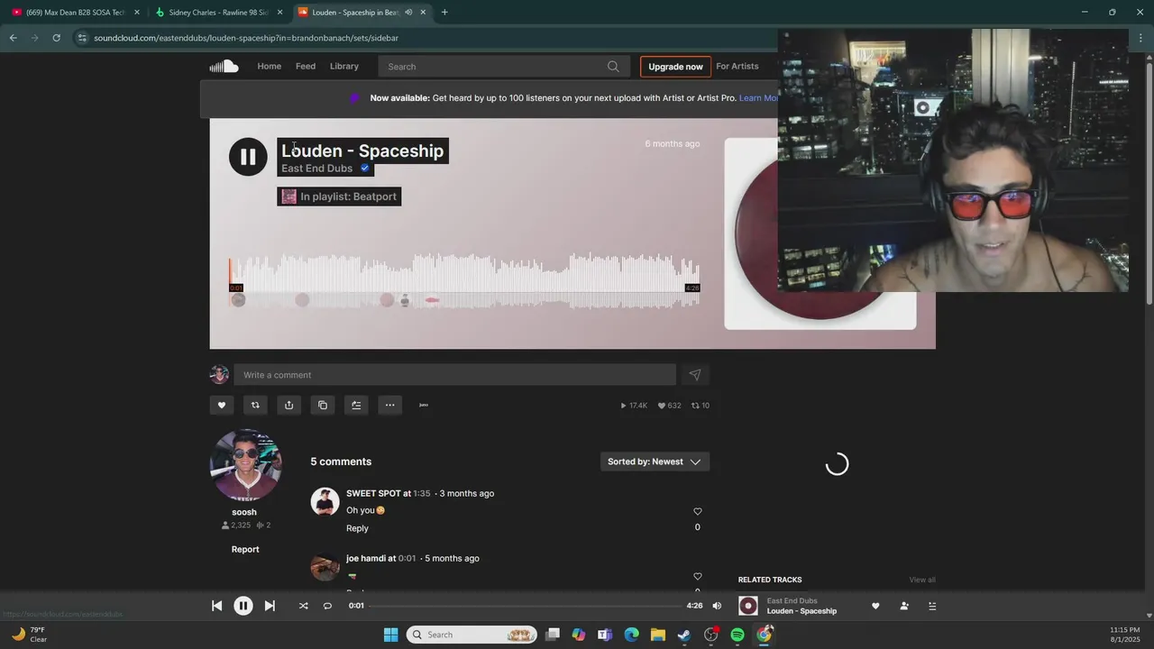Viewport: 1154px width, 649px height.
Task: Pause the track with the large pause button
Action: point(248,157)
